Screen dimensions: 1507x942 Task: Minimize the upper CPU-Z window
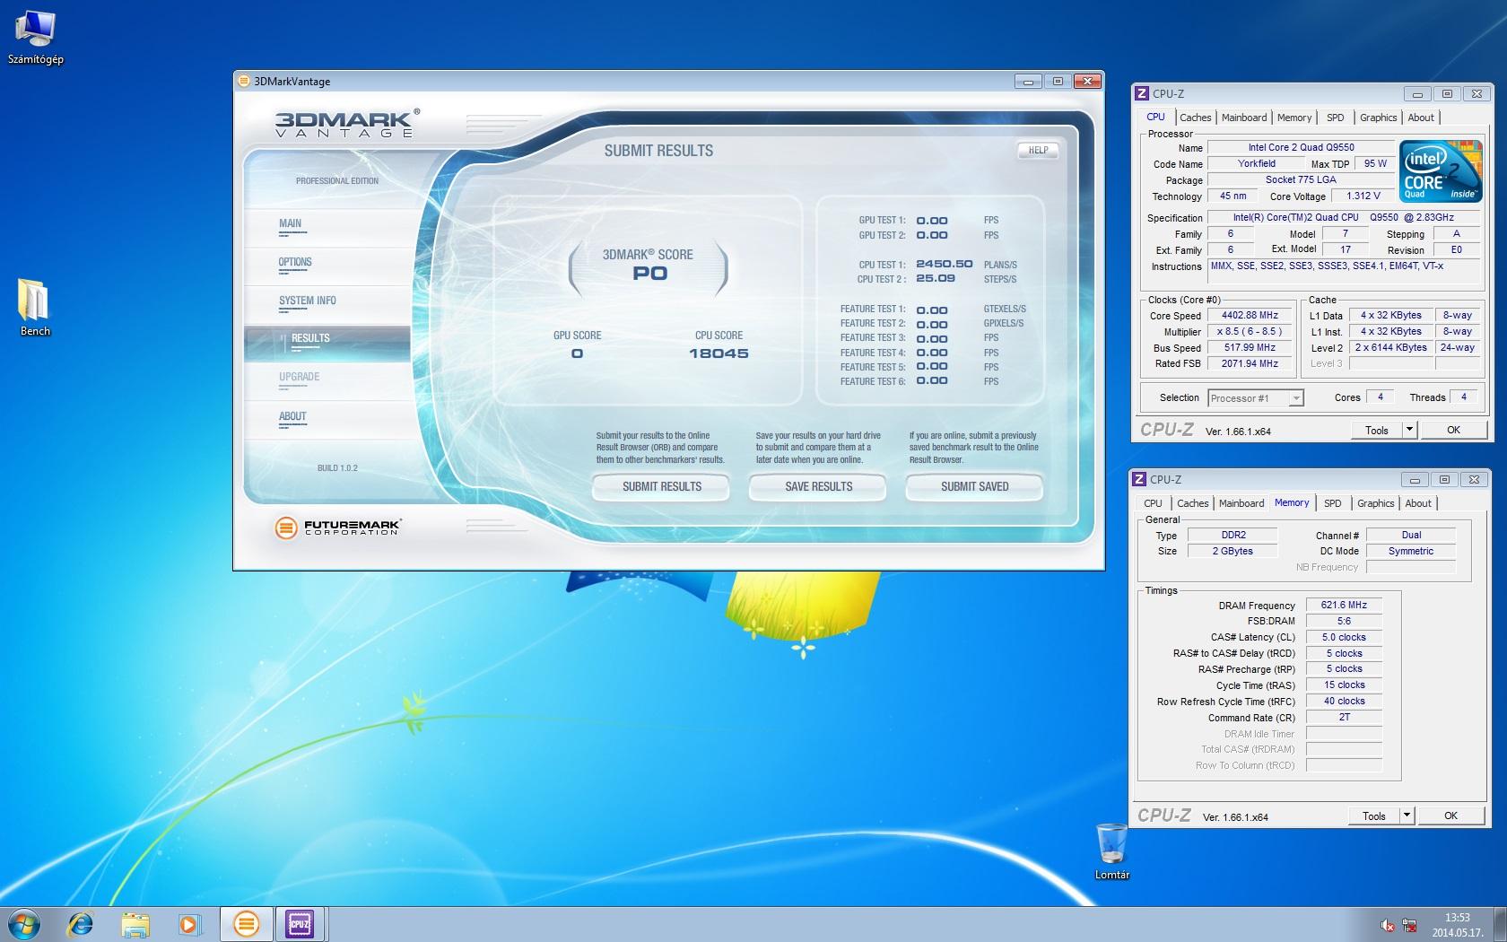click(x=1417, y=93)
